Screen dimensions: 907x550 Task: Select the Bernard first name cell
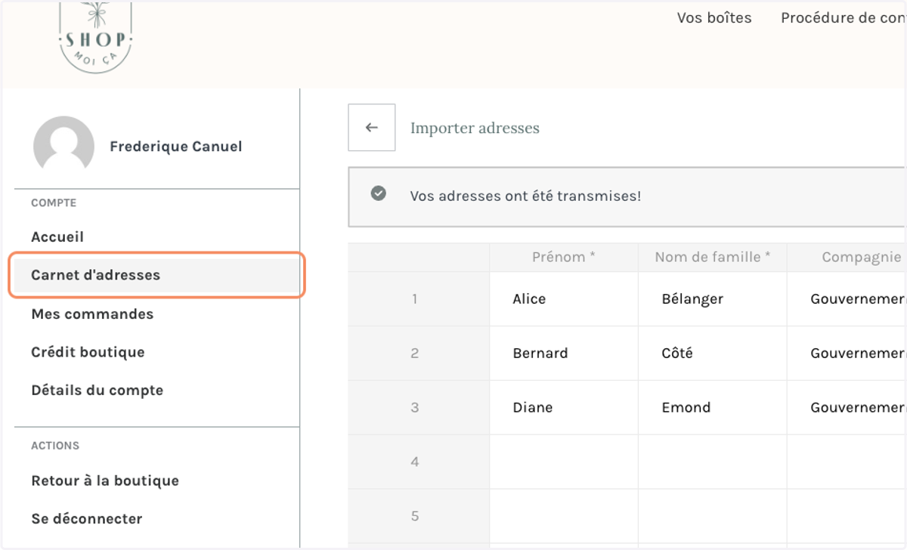click(x=564, y=354)
